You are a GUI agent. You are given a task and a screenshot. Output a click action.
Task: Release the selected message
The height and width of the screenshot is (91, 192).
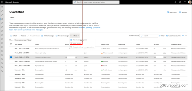(22, 36)
